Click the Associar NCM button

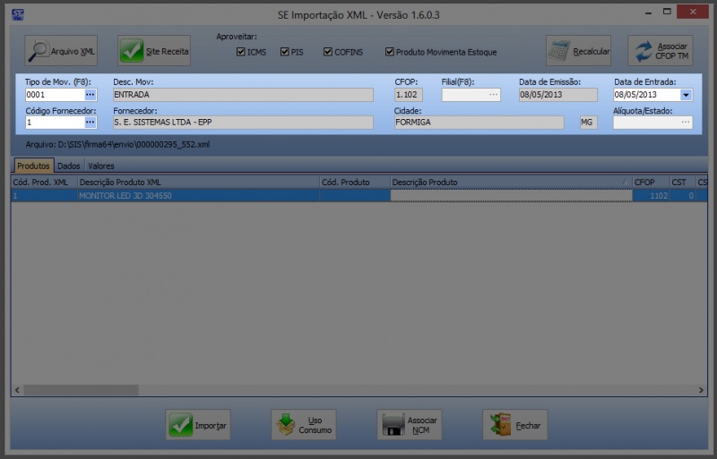click(x=410, y=425)
